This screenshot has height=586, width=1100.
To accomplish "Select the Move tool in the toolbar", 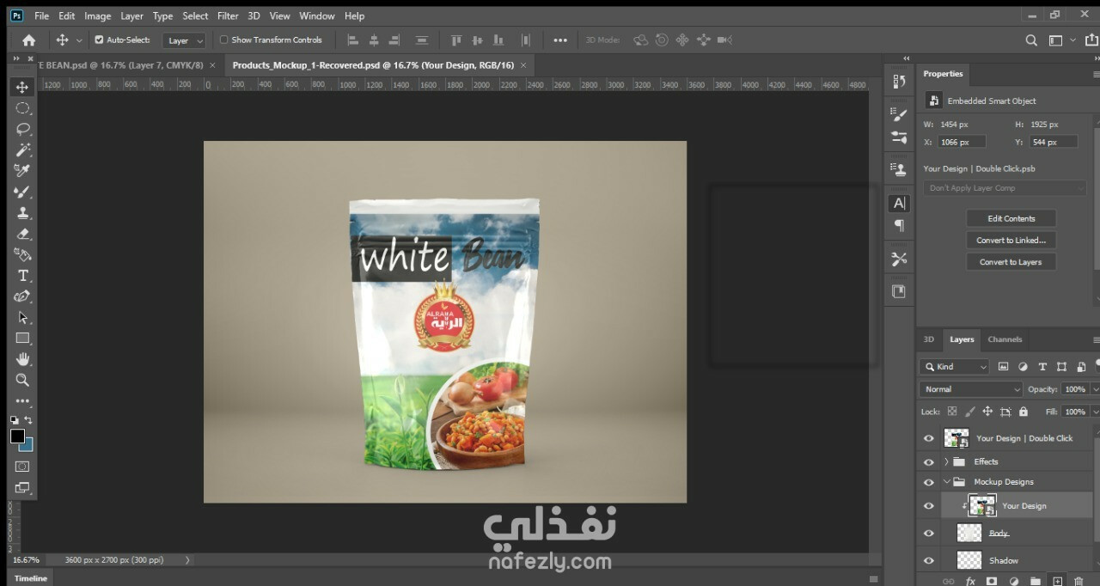I will click(22, 87).
